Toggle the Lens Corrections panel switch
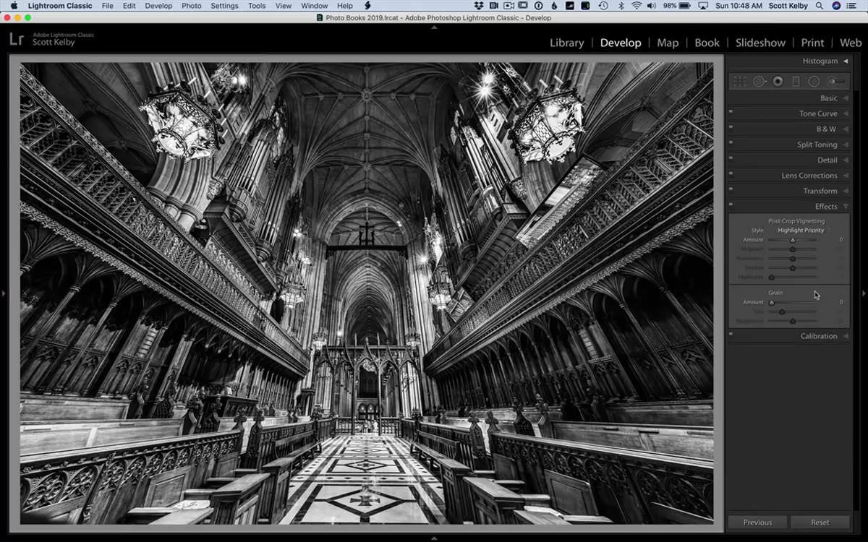The image size is (868, 542). pyautogui.click(x=731, y=173)
